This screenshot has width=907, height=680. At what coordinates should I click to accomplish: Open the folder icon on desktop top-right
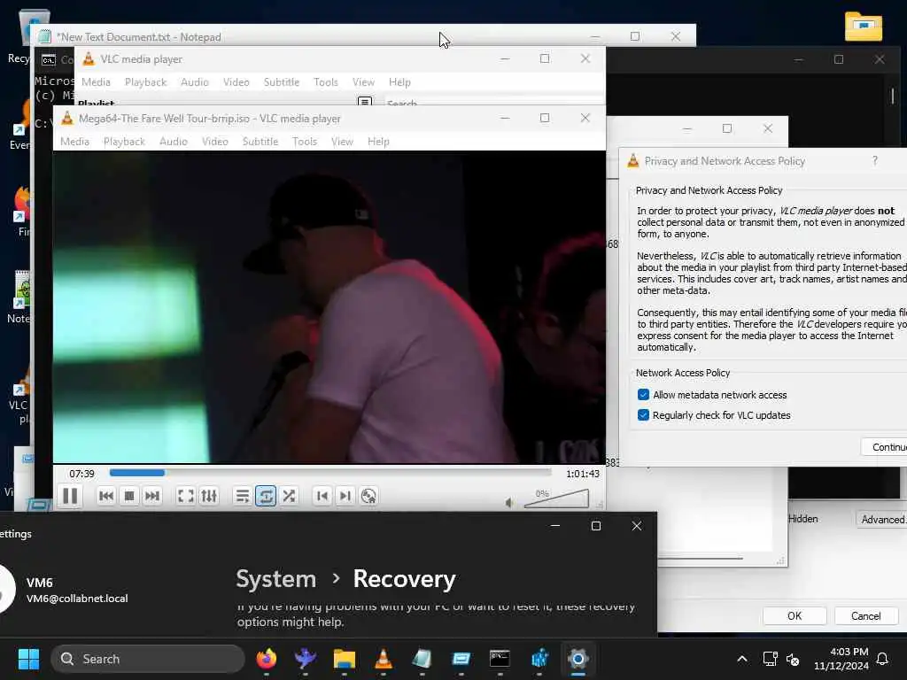click(863, 27)
